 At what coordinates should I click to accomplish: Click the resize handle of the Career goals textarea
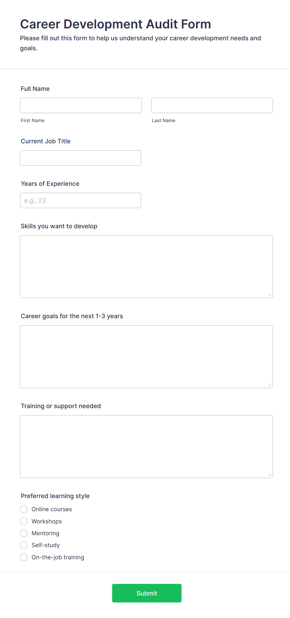click(269, 384)
